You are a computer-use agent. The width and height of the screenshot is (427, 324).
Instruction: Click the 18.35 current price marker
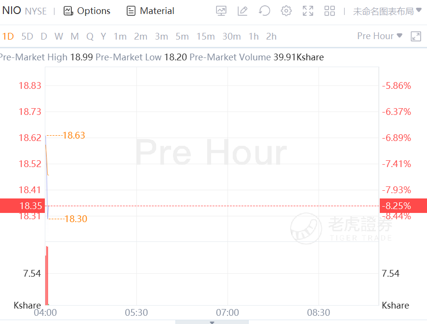pyautogui.click(x=22, y=206)
